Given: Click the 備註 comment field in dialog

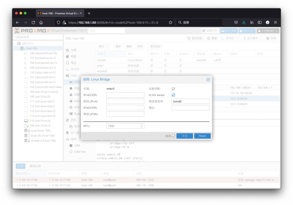Looking at the screenshot, I should coord(190,108).
